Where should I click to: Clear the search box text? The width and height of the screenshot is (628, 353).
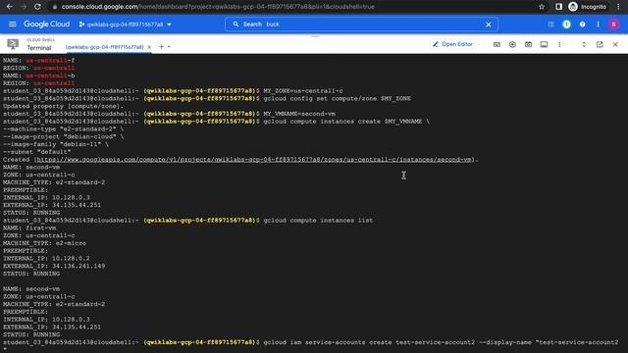489,25
